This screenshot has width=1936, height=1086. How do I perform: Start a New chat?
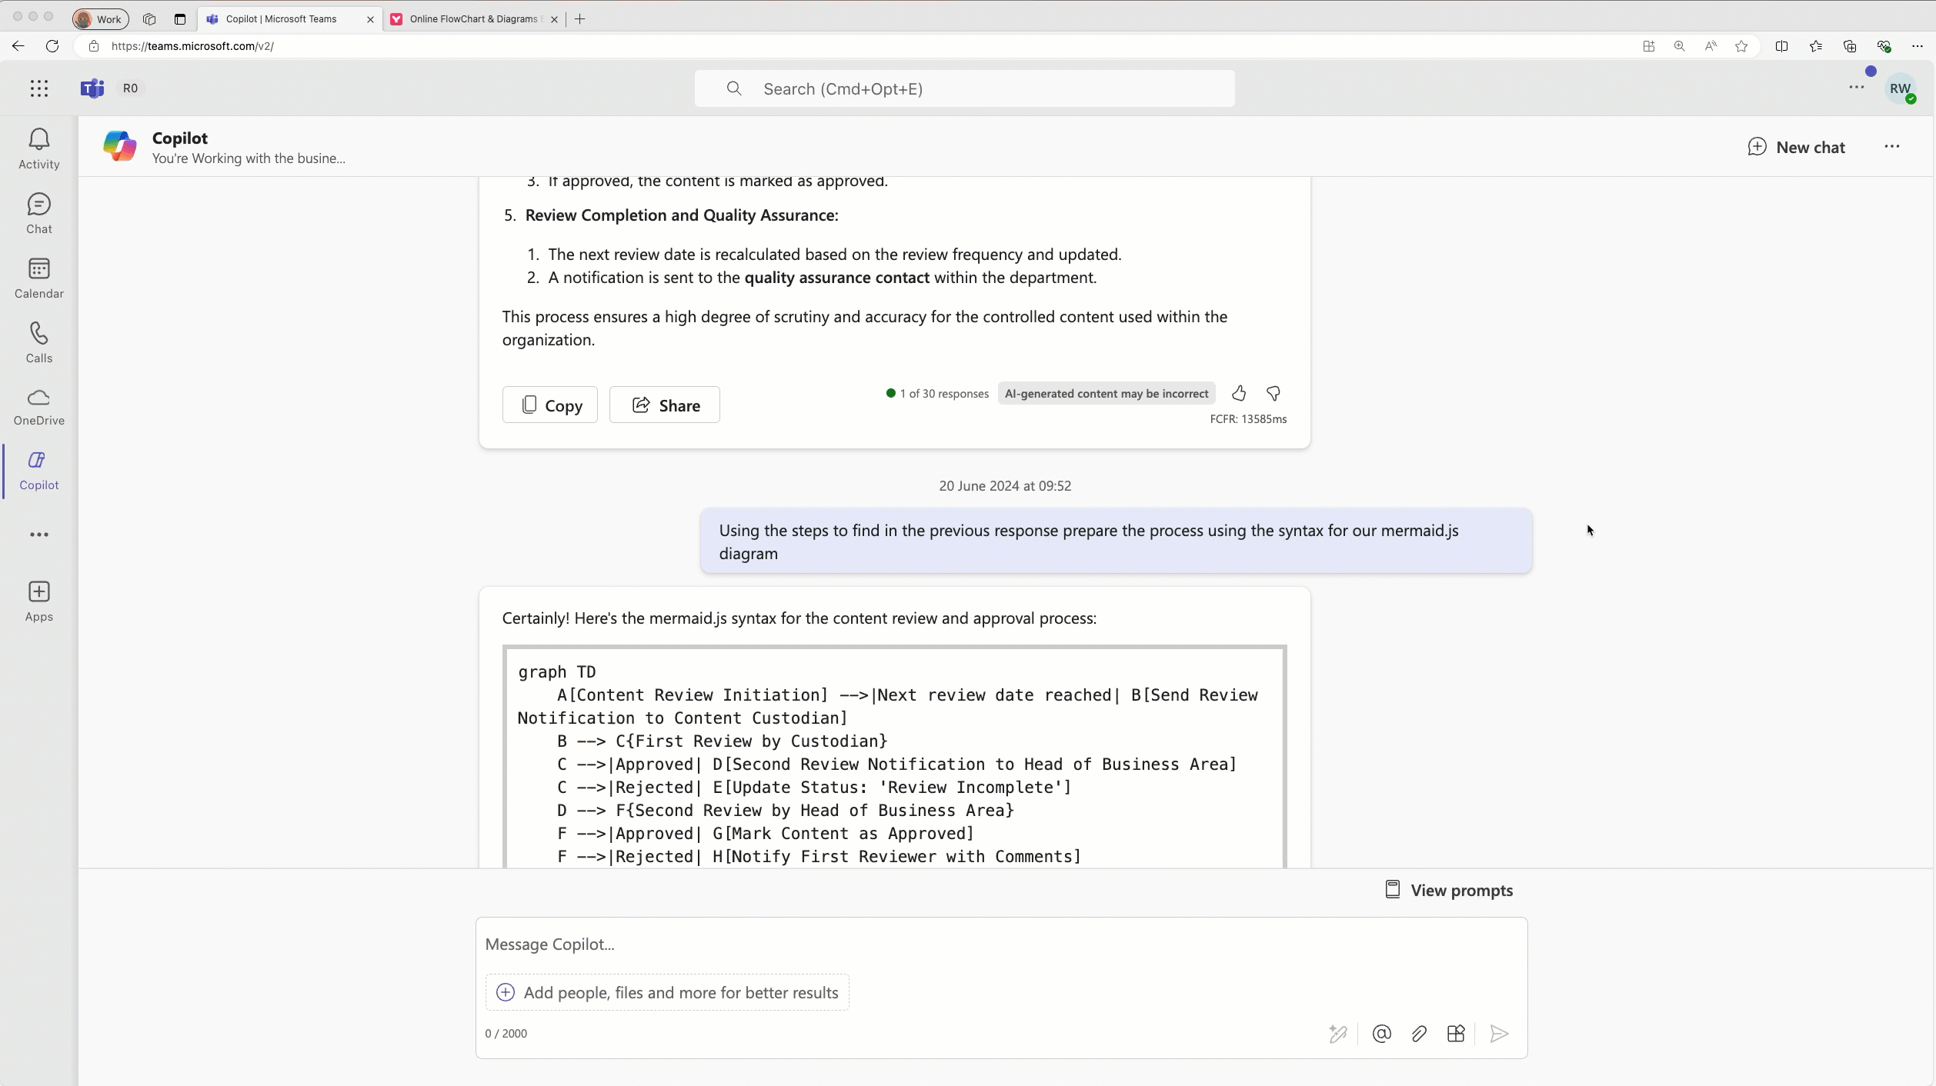(1796, 147)
